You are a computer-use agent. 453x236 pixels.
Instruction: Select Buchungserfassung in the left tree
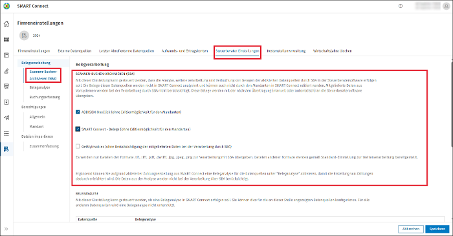tap(45, 97)
